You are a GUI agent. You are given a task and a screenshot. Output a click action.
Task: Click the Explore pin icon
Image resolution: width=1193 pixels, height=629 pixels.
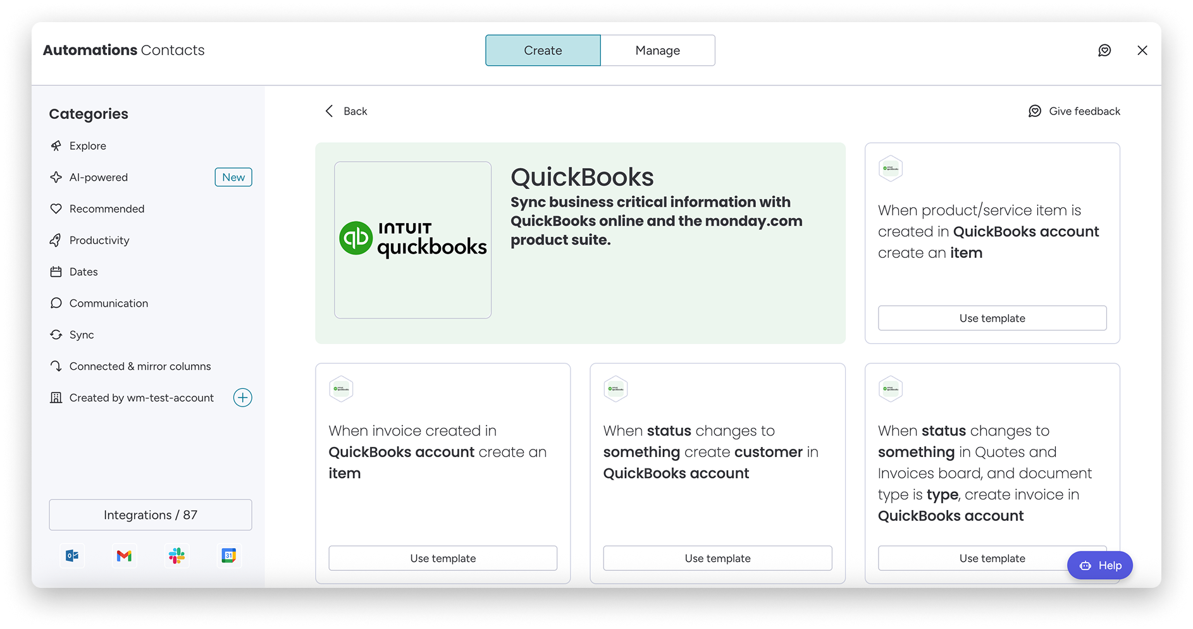(x=56, y=146)
